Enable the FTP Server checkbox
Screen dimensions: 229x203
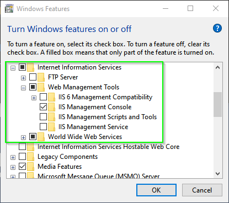pyautogui.click(x=33, y=77)
